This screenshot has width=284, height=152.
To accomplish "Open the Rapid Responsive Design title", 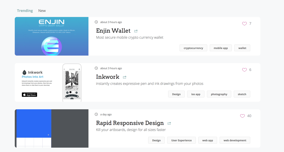I will (130, 123).
